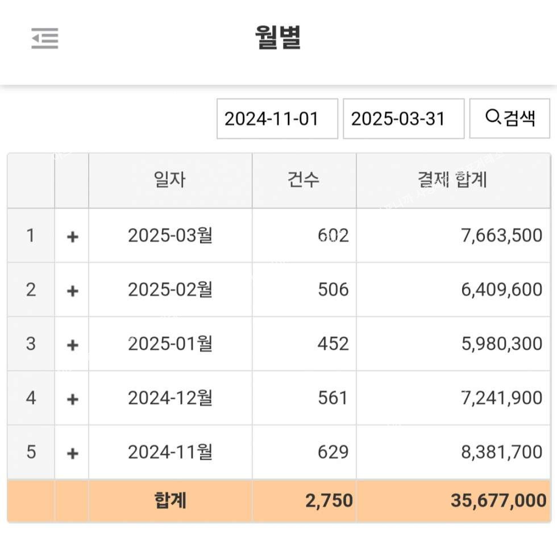Open the hamburger side menu icon

click(x=45, y=39)
